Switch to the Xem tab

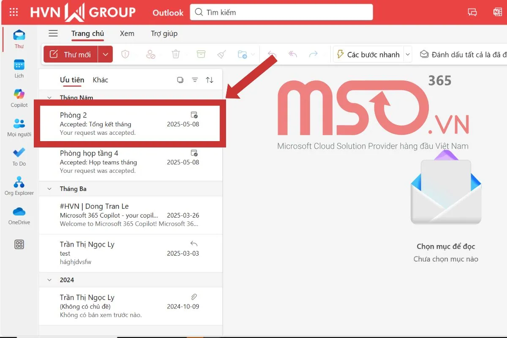[x=127, y=33]
